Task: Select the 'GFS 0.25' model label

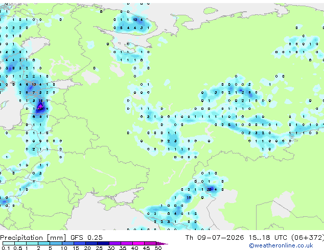Action: (86, 238)
